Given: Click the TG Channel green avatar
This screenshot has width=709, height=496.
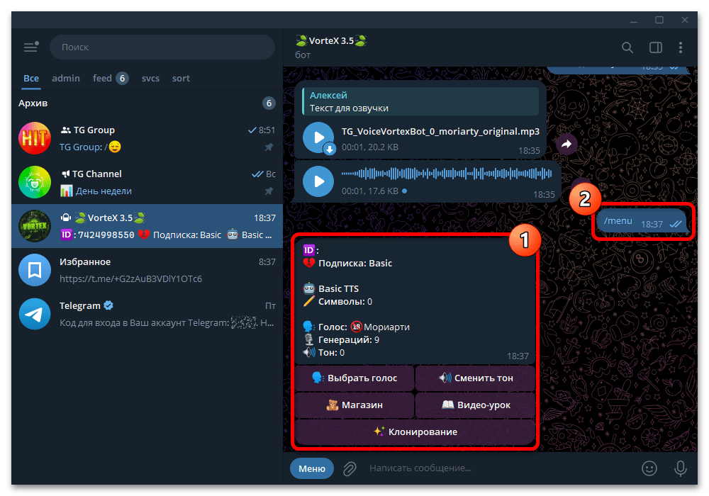Looking at the screenshot, I should [x=35, y=182].
